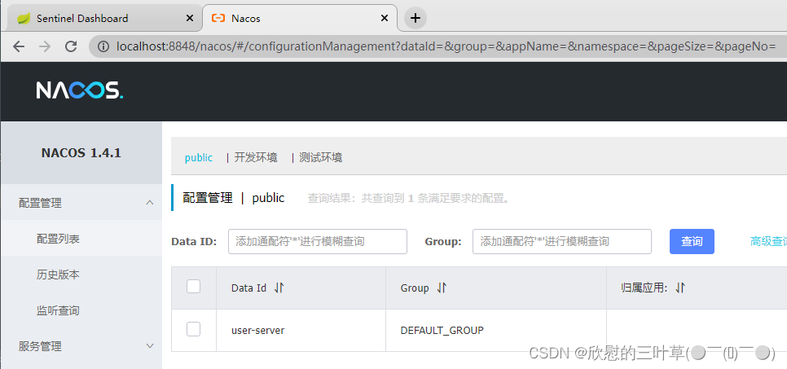Switch to 测试环境 namespace
Image resolution: width=787 pixels, height=369 pixels.
321,158
